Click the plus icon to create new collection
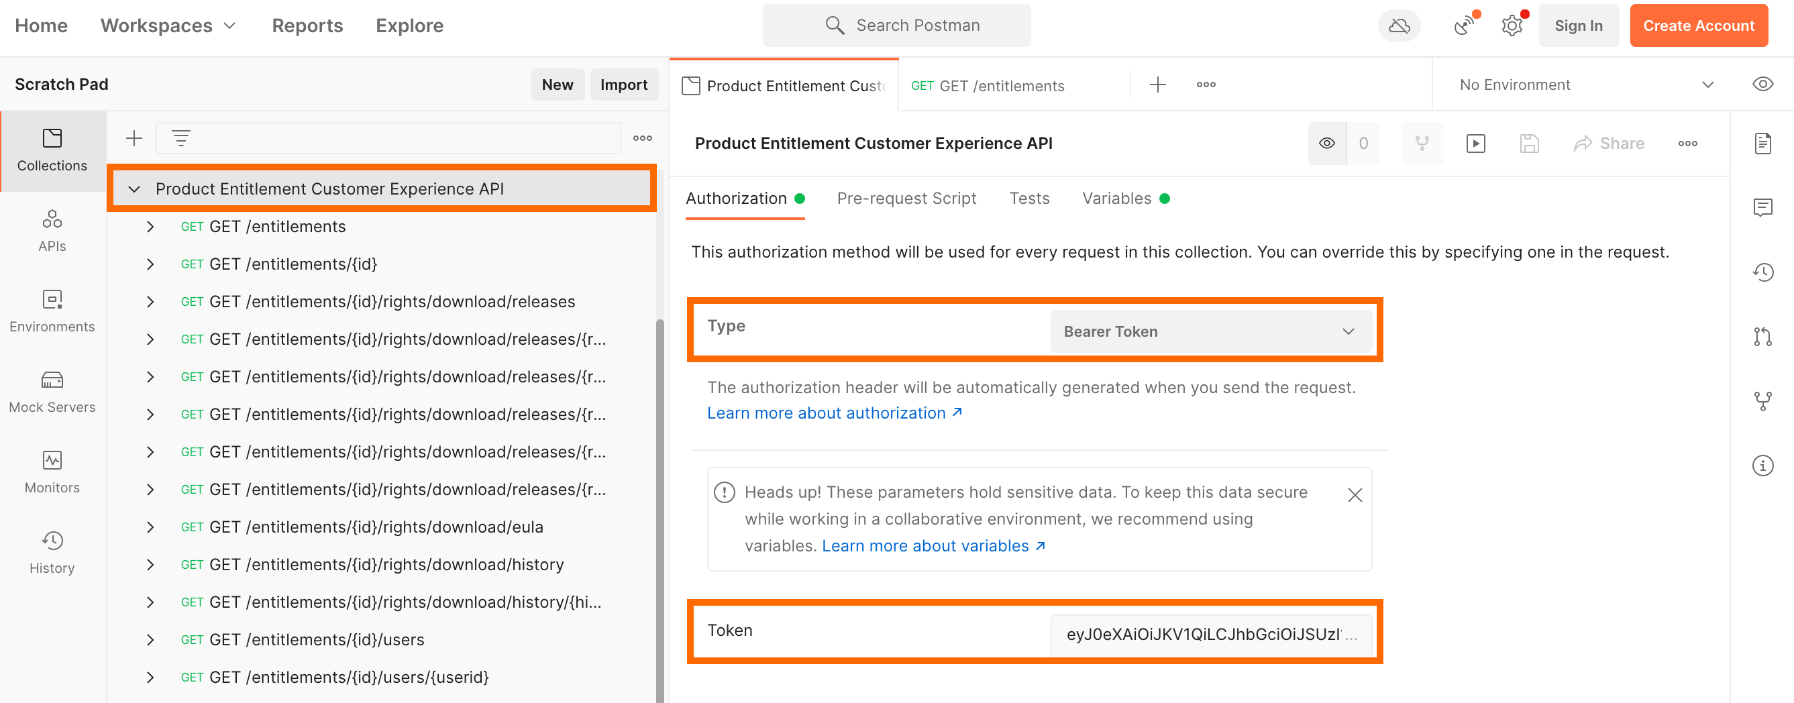The width and height of the screenshot is (1794, 703). coord(134,138)
